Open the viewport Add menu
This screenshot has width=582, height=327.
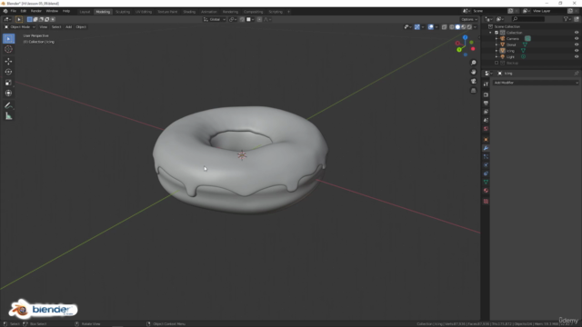(69, 27)
